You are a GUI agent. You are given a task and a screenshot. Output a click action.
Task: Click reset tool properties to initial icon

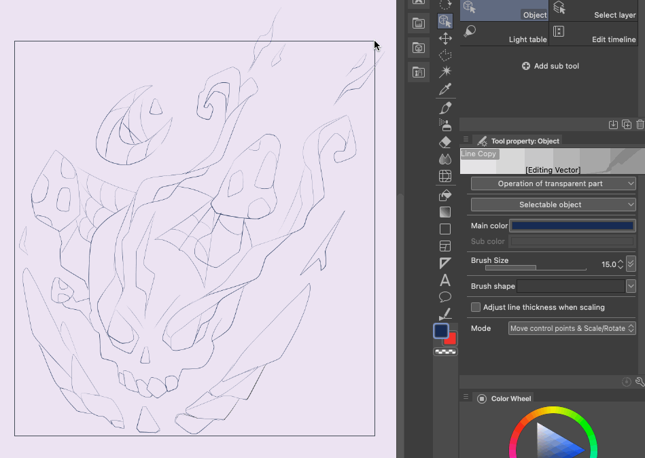pyautogui.click(x=626, y=382)
